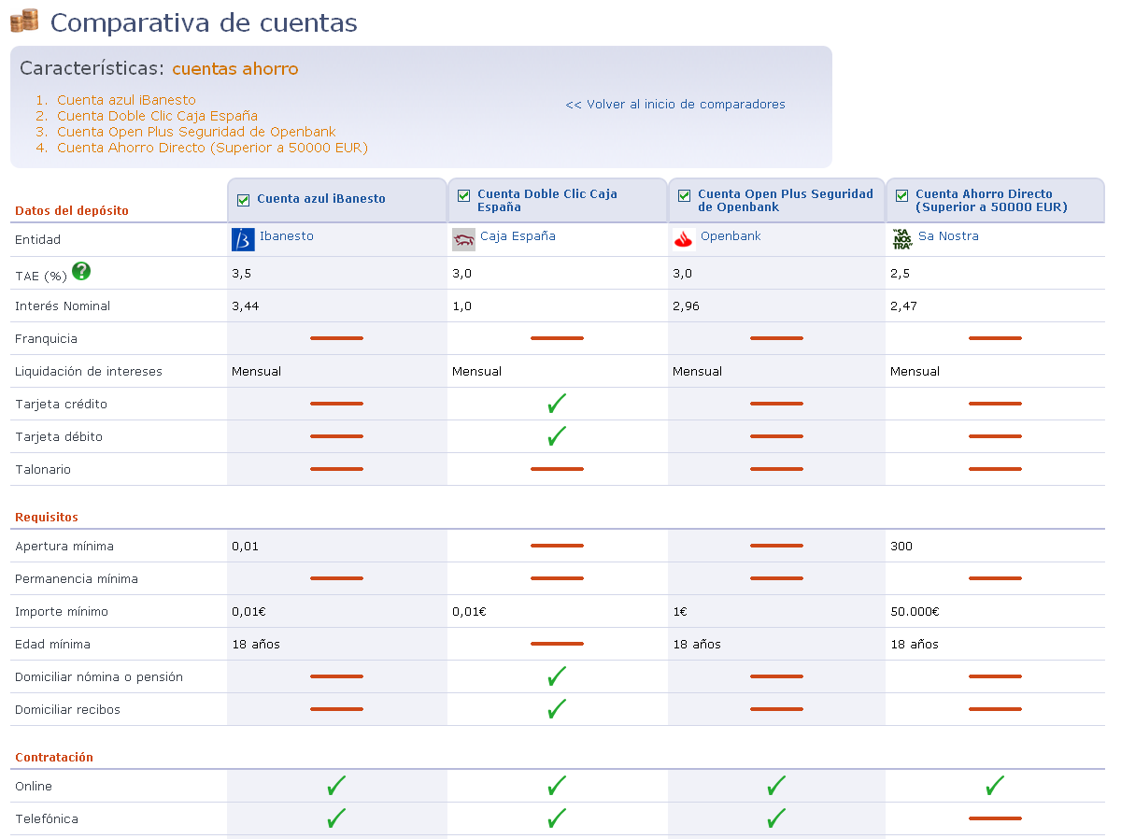Click Online checkmark in Caja España column

(x=557, y=786)
